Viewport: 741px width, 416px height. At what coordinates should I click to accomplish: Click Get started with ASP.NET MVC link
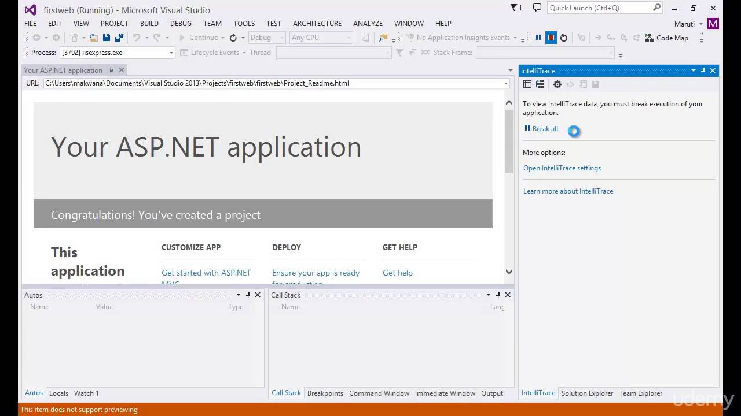click(206, 278)
